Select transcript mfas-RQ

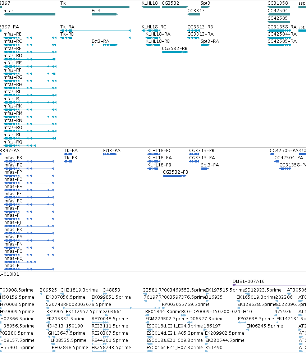point(19,146)
